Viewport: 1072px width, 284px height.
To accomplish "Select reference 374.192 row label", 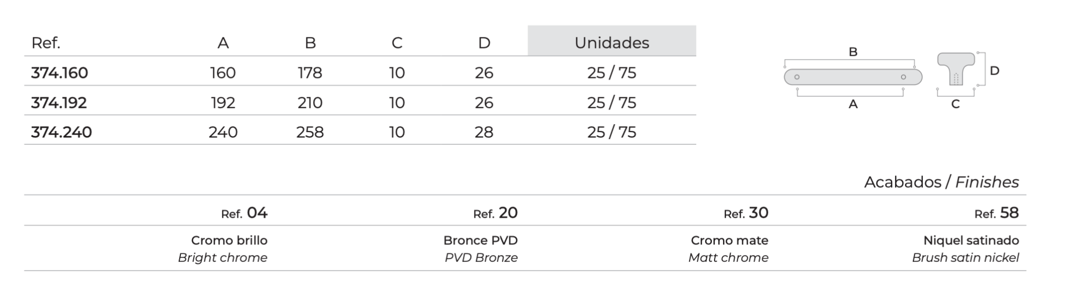I will pyautogui.click(x=59, y=102).
